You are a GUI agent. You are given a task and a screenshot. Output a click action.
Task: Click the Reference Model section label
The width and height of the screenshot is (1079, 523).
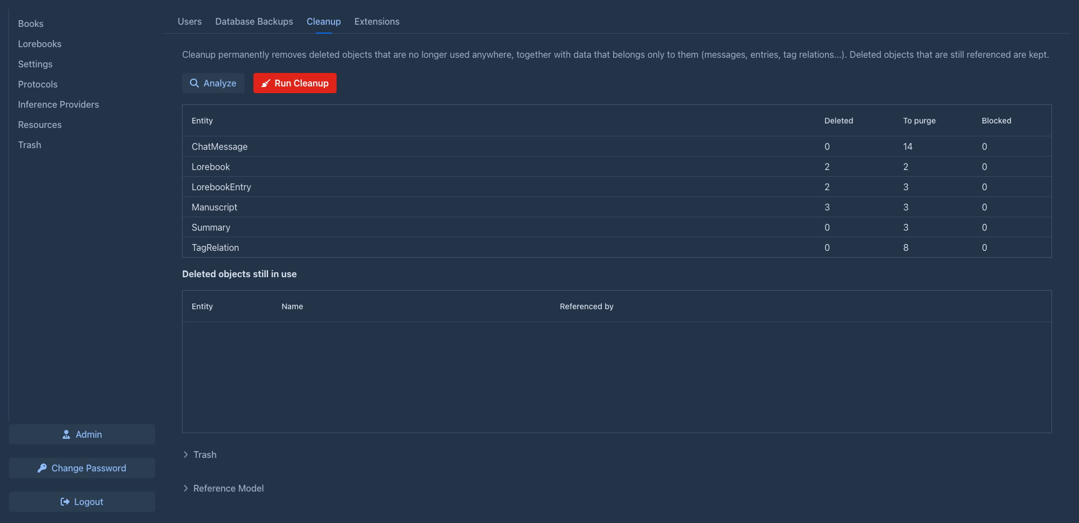[x=229, y=488]
